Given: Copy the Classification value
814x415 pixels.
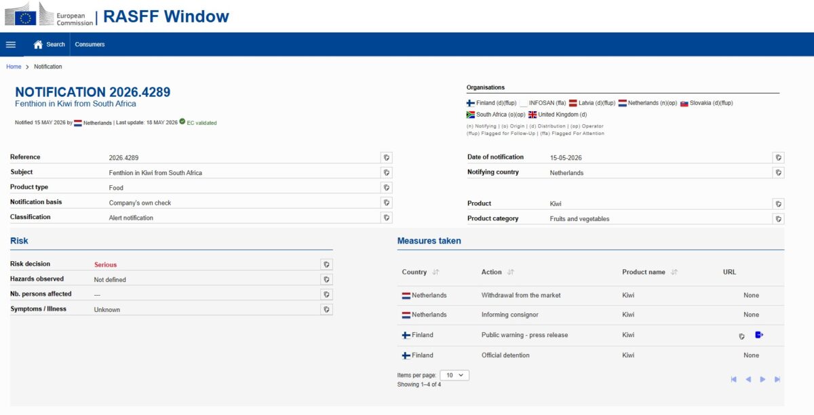Looking at the screenshot, I should point(387,217).
